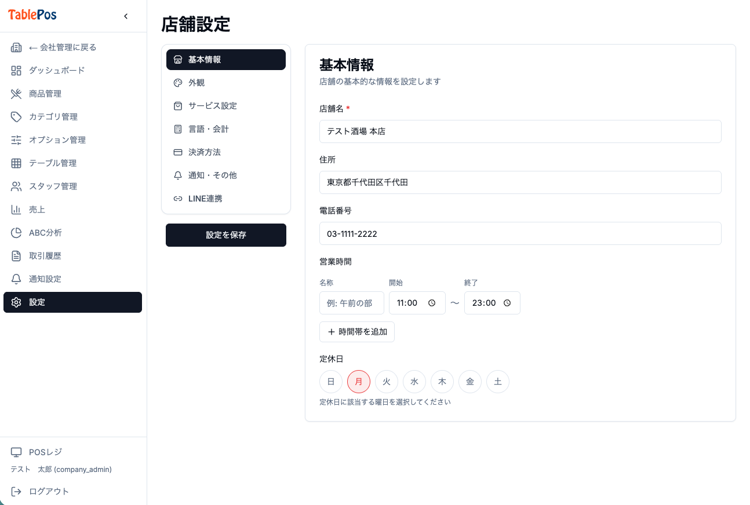The width and height of the screenshot is (750, 505).
Task: Open テーブル管理 in sidebar
Action: (72, 163)
